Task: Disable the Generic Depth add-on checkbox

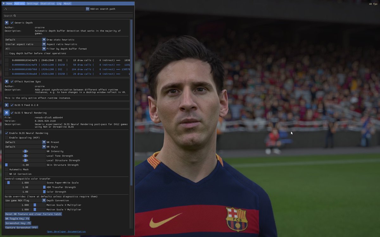Action: click(x=12, y=23)
